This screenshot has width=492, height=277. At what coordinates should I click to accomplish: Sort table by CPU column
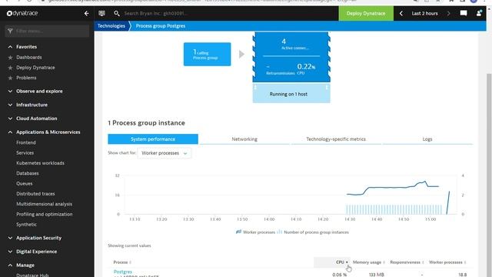tap(341, 262)
